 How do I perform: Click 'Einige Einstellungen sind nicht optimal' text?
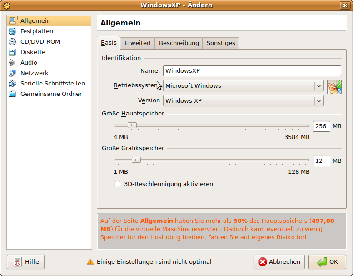154,262
